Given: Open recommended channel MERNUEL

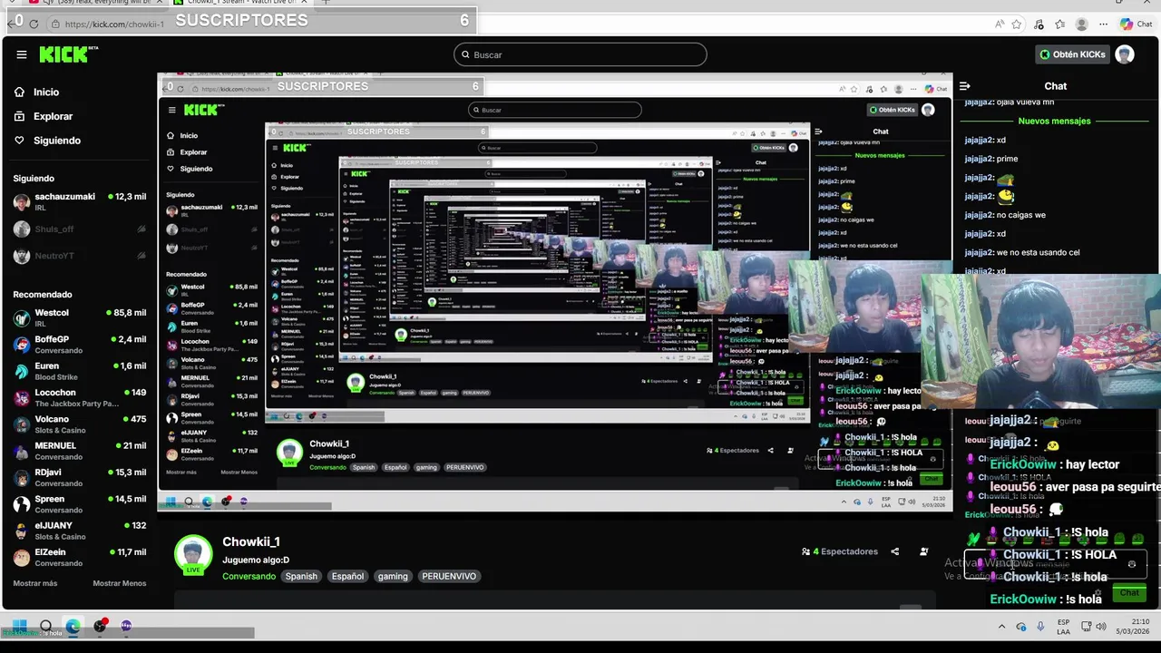Looking at the screenshot, I should [80, 451].
